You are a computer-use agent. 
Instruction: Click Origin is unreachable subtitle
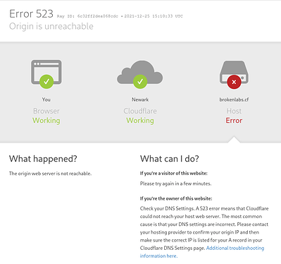click(51, 26)
